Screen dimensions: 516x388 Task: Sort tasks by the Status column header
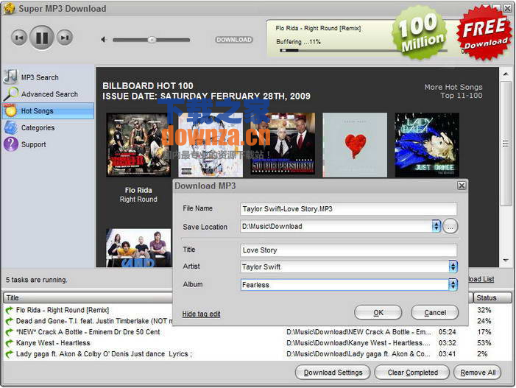click(x=492, y=298)
